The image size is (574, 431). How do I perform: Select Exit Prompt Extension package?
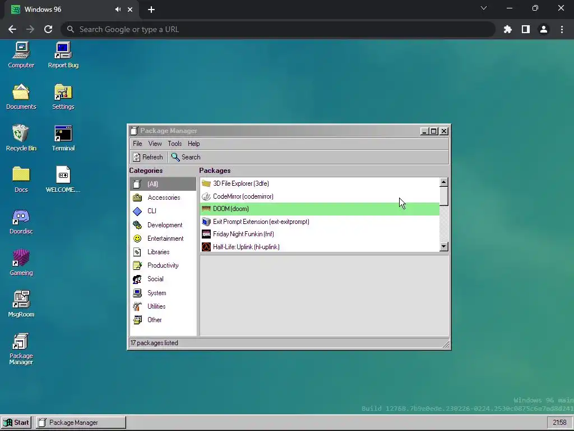[x=320, y=222]
